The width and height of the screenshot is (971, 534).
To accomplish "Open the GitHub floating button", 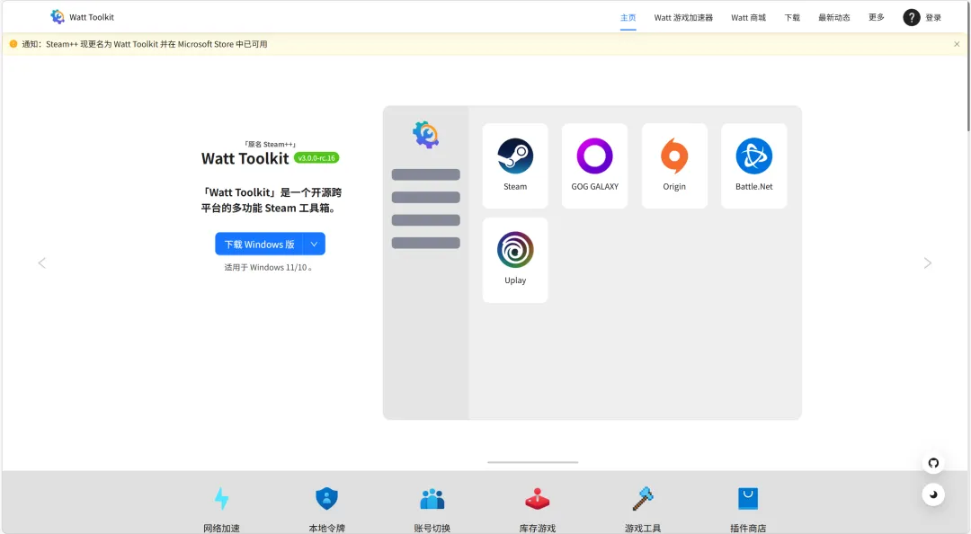I will 933,463.
